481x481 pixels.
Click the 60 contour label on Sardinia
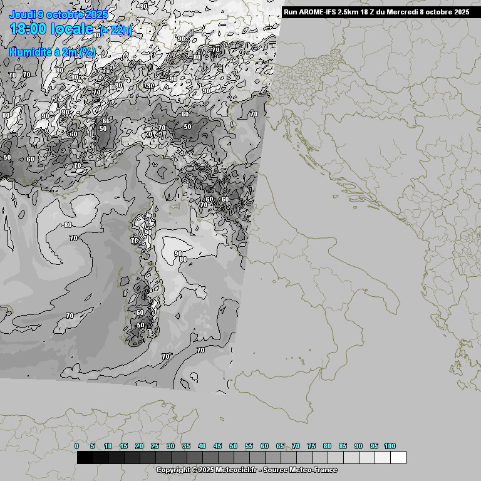[x=140, y=313]
